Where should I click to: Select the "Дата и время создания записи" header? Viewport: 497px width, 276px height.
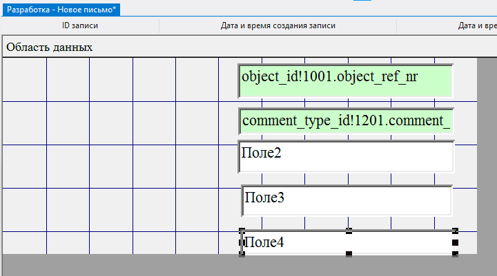[277, 26]
